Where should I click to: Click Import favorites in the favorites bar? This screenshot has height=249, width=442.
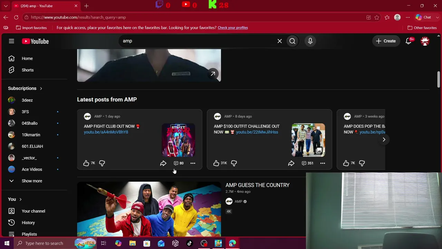tap(31, 28)
